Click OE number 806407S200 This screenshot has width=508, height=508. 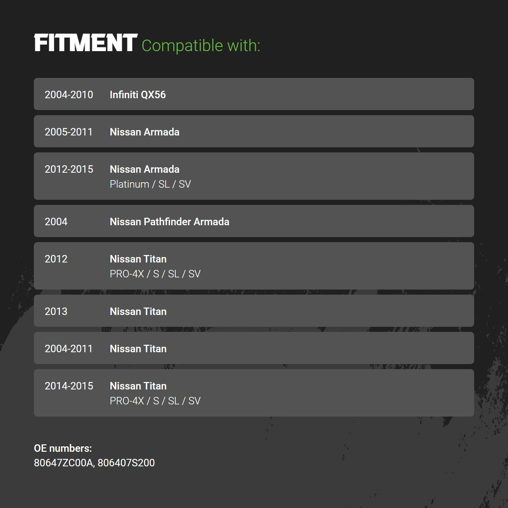[x=126, y=463]
